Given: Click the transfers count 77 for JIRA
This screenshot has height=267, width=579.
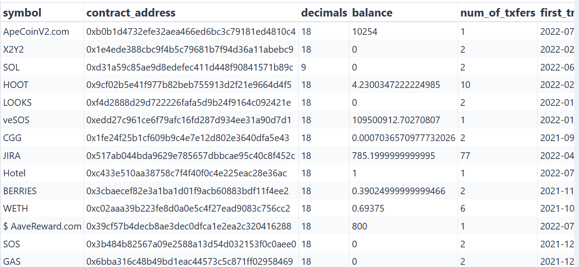Looking at the screenshot, I should 465,156.
